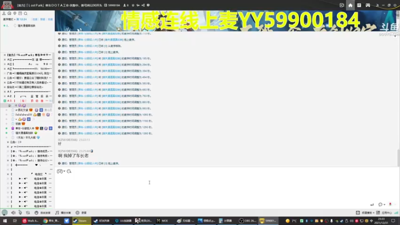Open the audio equalizer settings icon
400x225 pixels.
point(28,212)
